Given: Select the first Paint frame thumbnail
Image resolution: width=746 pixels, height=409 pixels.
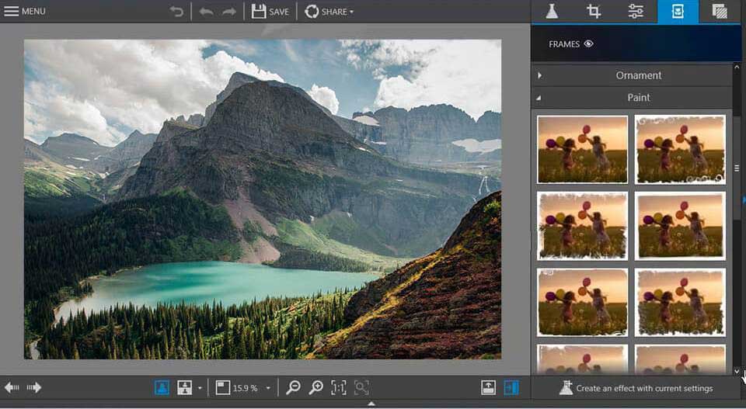Looking at the screenshot, I should 582,150.
